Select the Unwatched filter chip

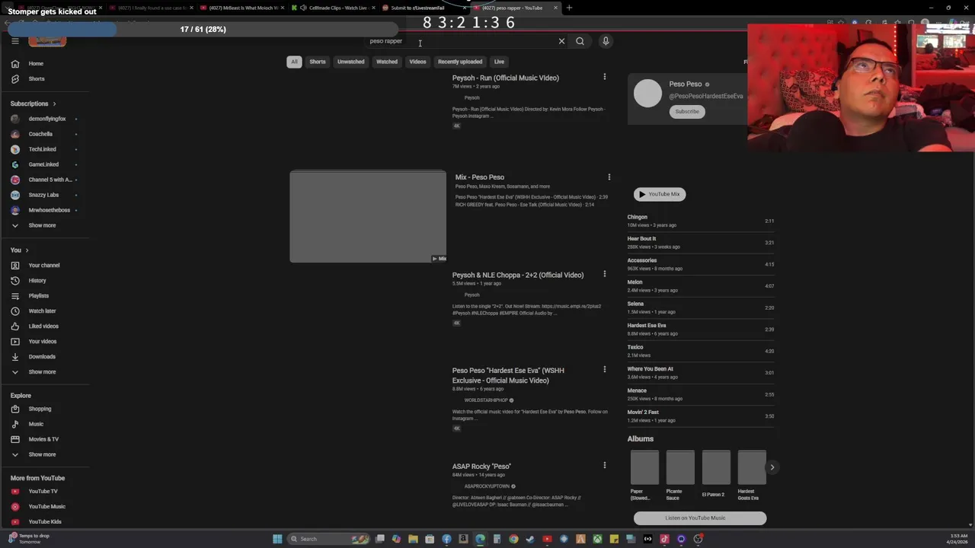pos(351,62)
